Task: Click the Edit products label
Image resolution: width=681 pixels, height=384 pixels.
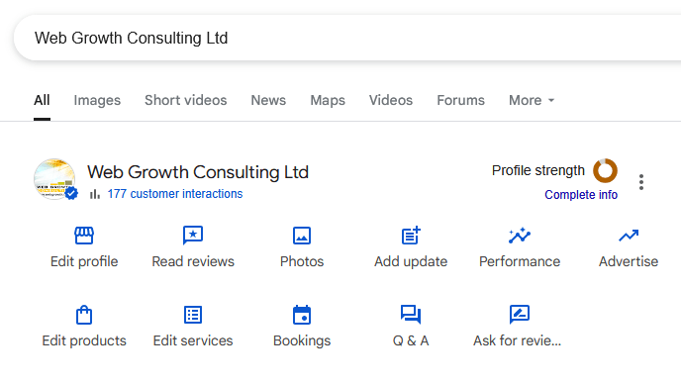Action: (84, 341)
